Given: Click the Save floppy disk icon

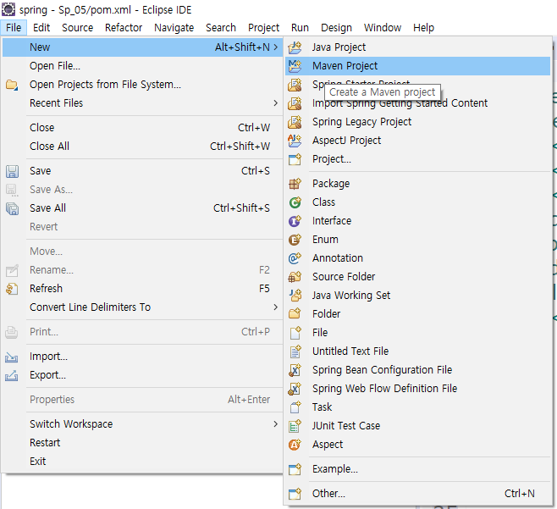Looking at the screenshot, I should pyautogui.click(x=12, y=171).
